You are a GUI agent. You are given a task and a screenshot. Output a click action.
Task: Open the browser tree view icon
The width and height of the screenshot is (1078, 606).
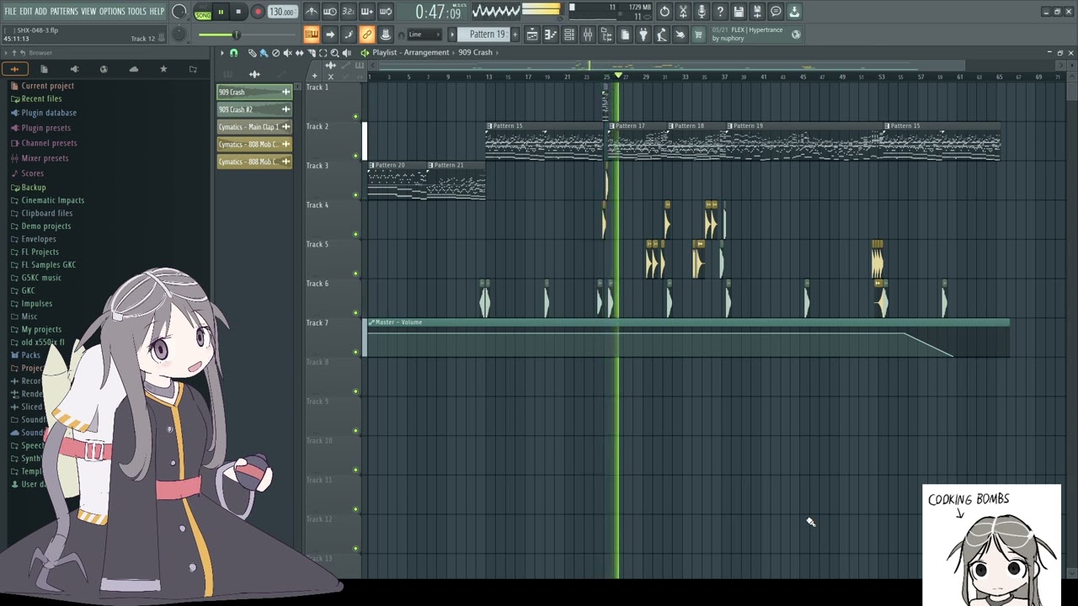point(606,35)
